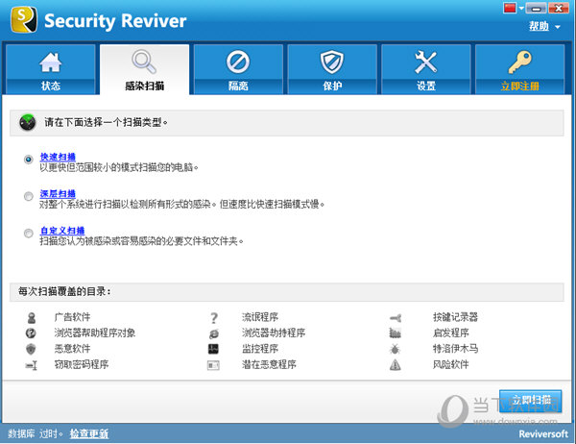Click the 潜在恶意程序 label

[269, 364]
